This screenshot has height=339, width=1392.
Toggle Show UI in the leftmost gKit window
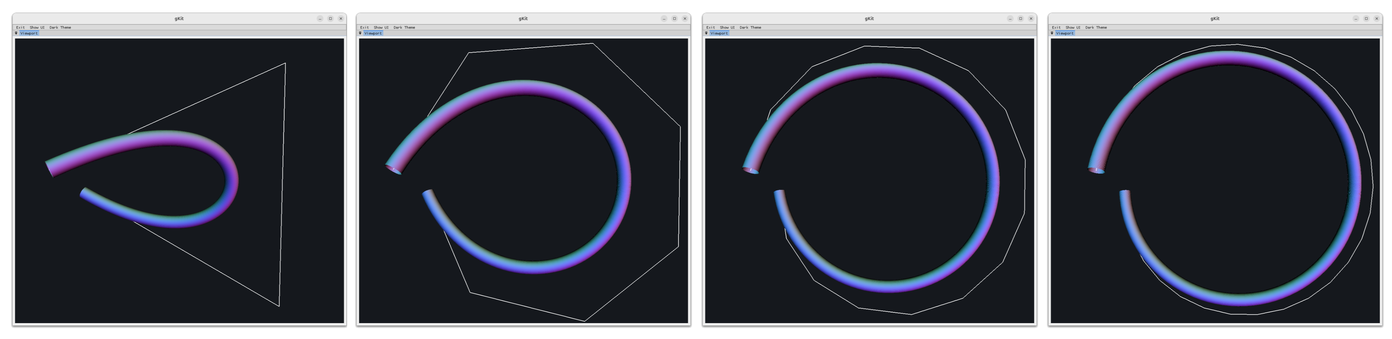(x=37, y=28)
